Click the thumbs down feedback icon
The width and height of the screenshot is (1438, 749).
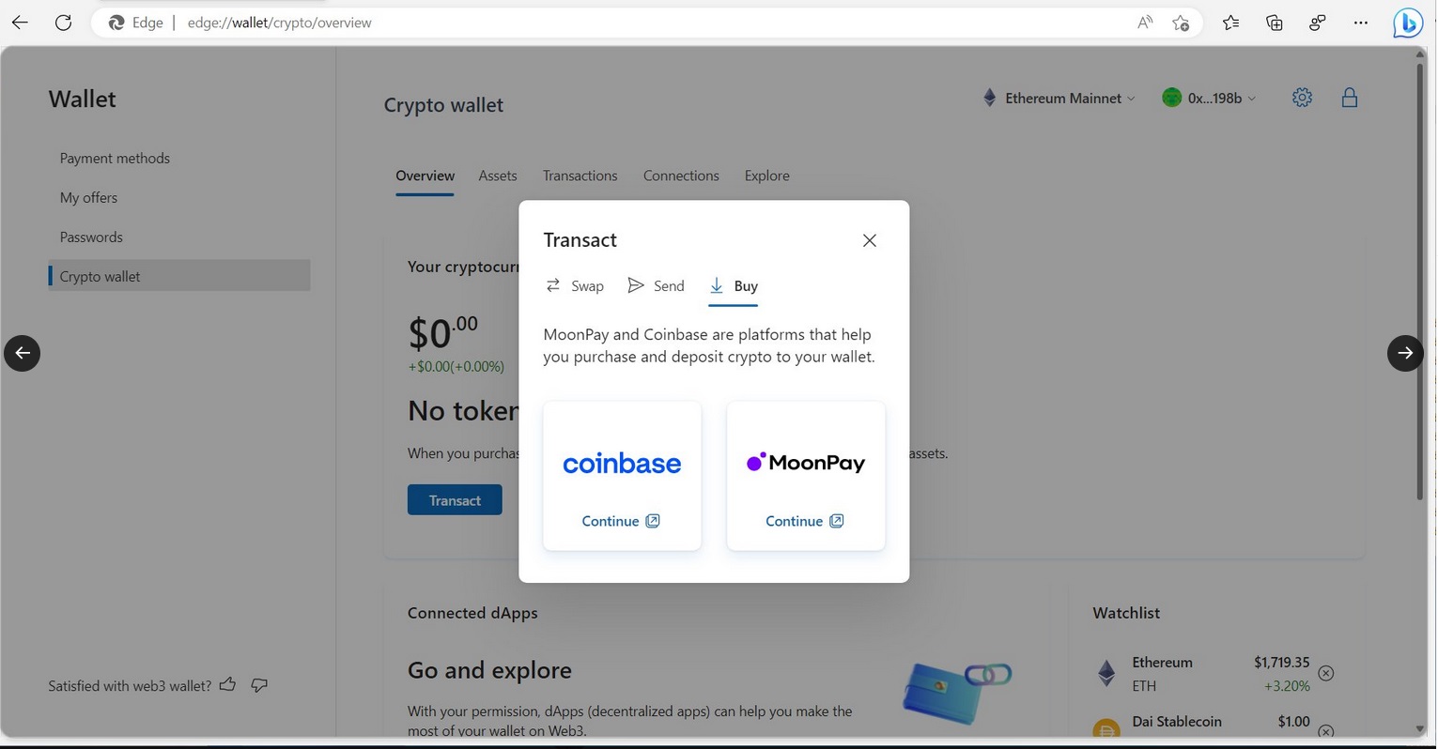click(259, 685)
